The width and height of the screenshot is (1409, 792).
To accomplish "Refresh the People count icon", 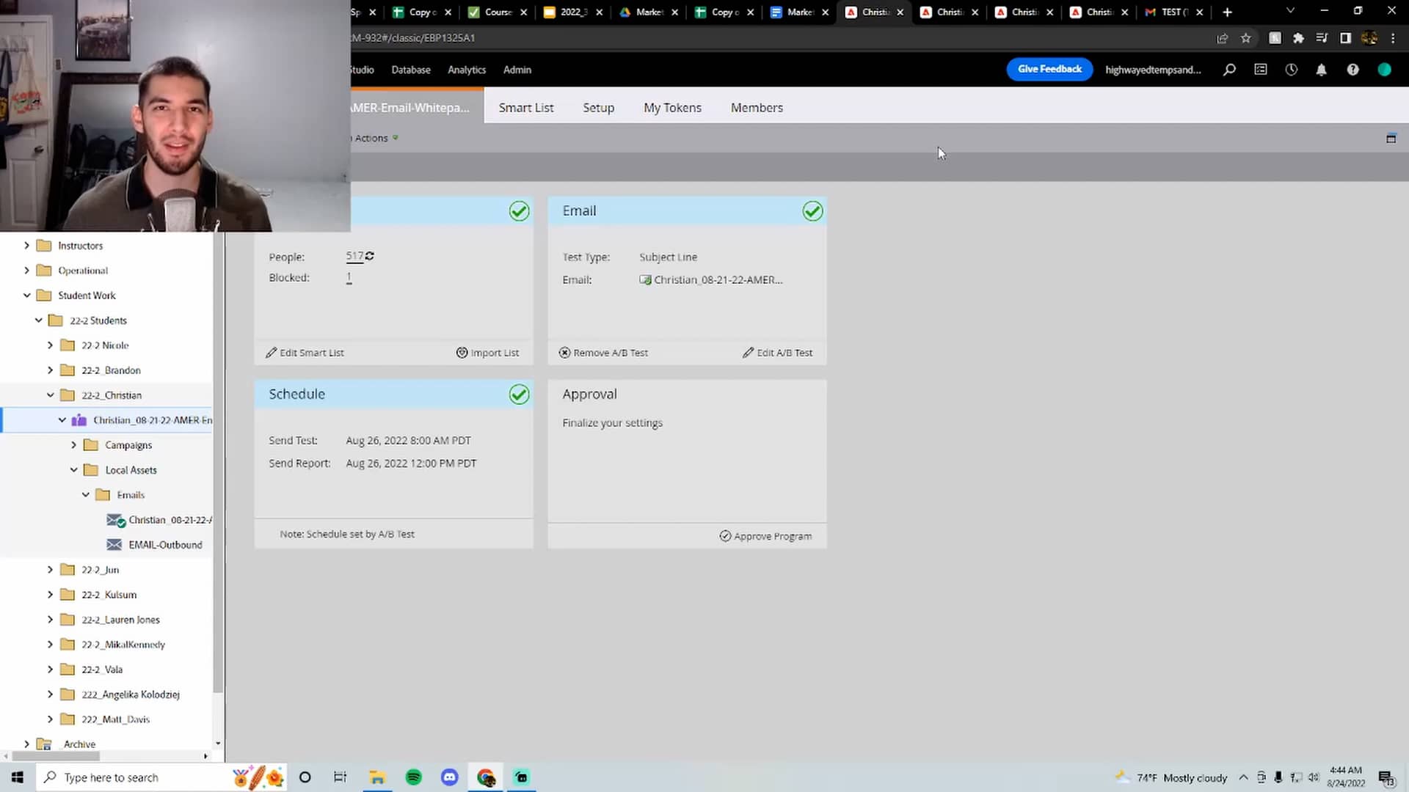I will coord(370,256).
